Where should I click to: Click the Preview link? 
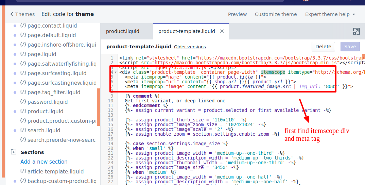coord(238,14)
